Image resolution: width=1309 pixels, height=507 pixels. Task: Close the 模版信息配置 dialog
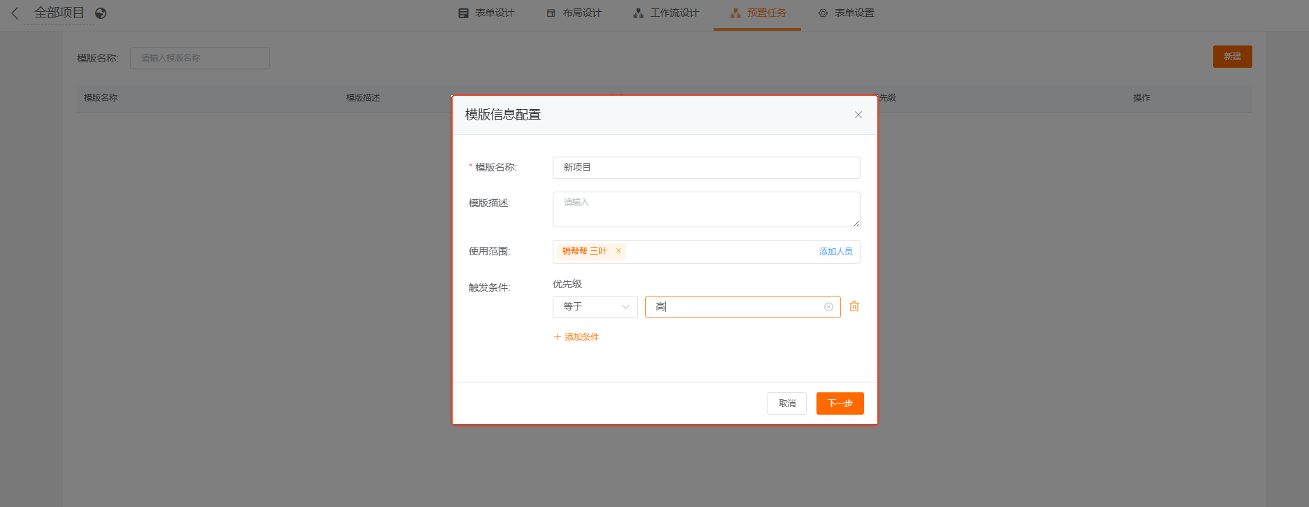tap(858, 115)
